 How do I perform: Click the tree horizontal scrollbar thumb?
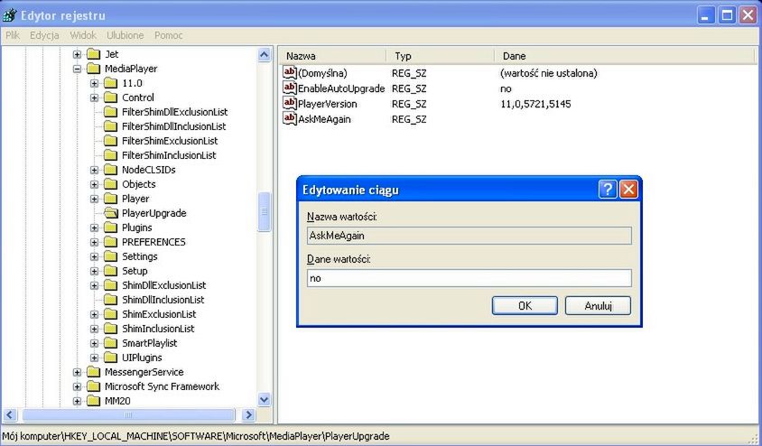coord(128,415)
